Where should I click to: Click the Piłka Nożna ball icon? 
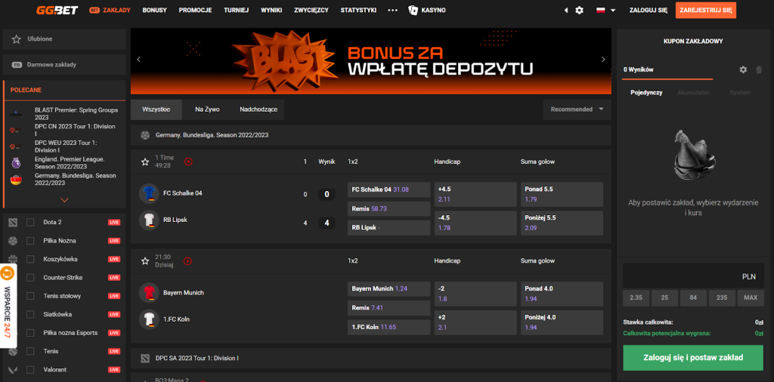click(x=14, y=241)
